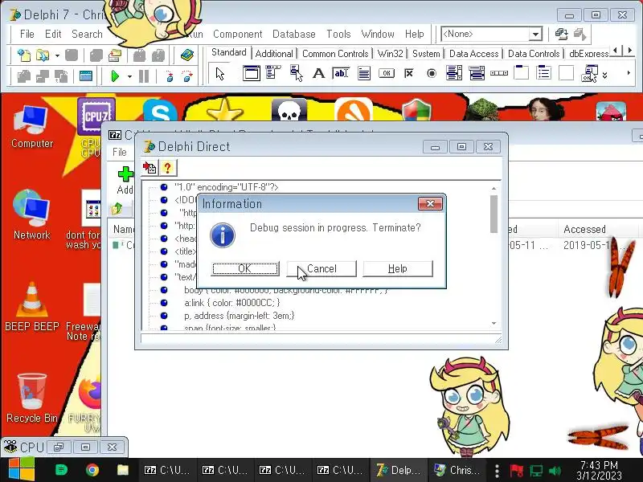Click the Step Over debug icon

187,76
